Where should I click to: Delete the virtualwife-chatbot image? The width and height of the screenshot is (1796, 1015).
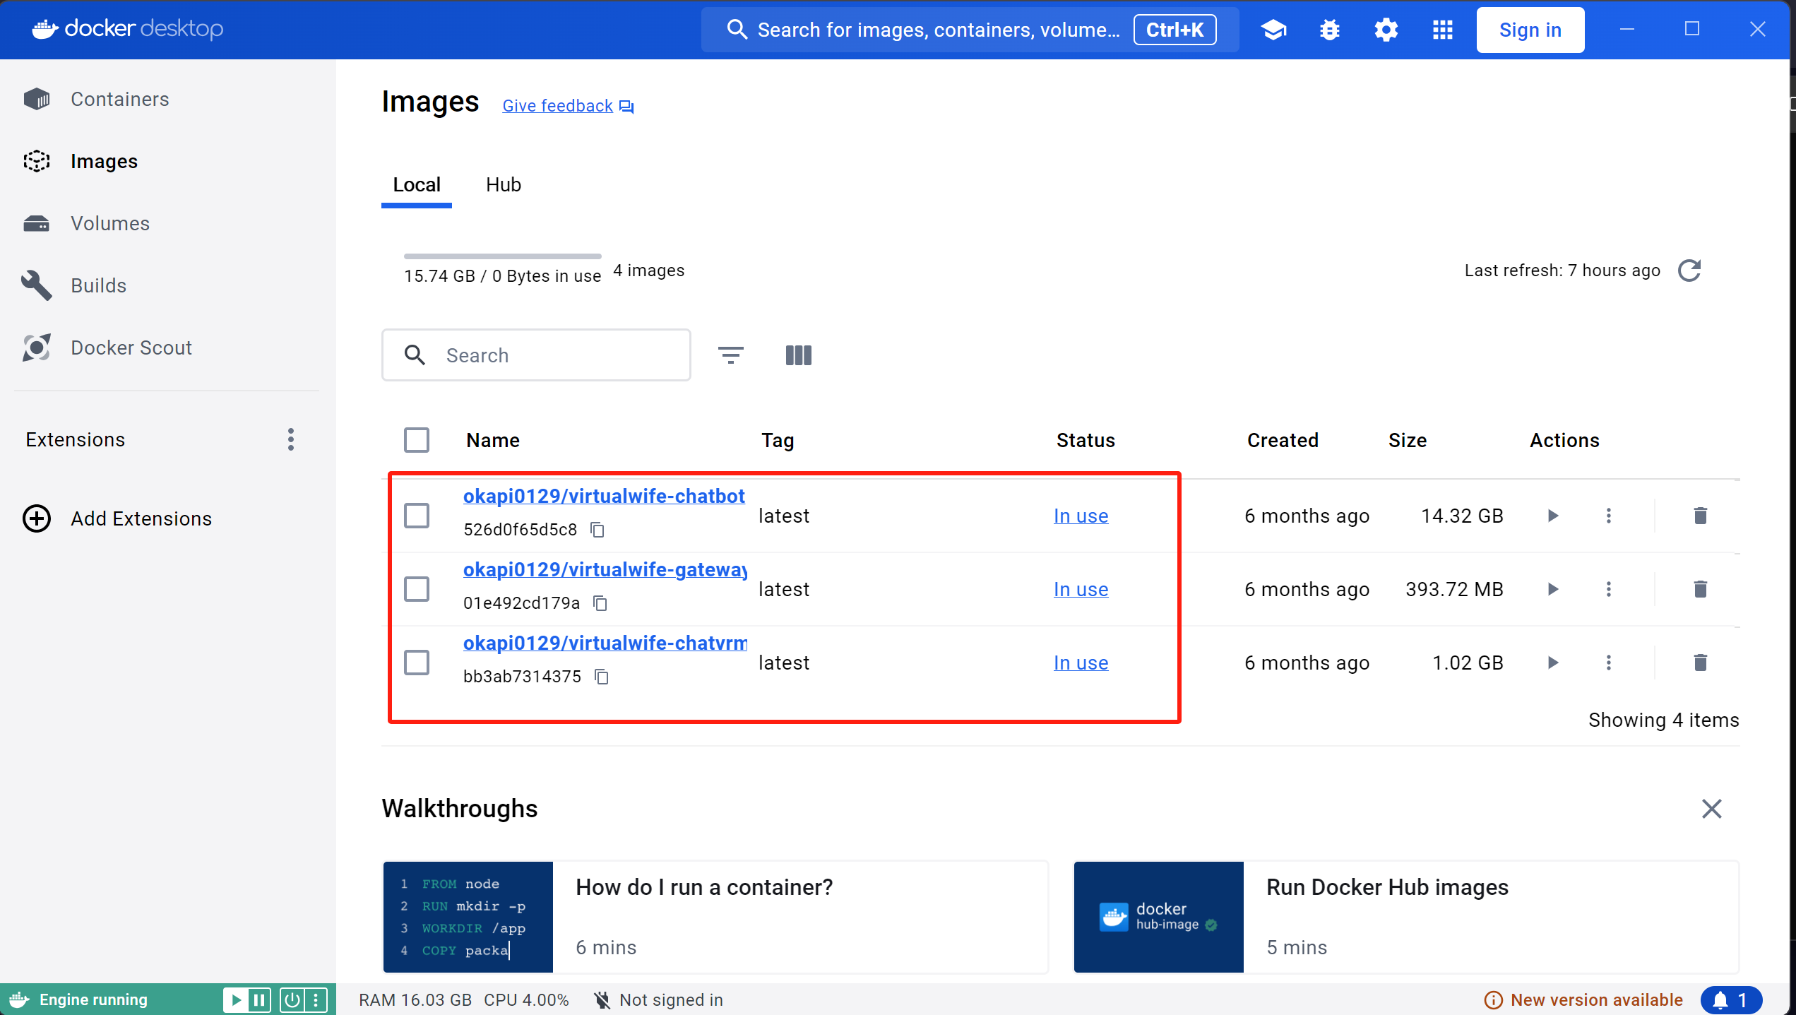click(x=1701, y=516)
